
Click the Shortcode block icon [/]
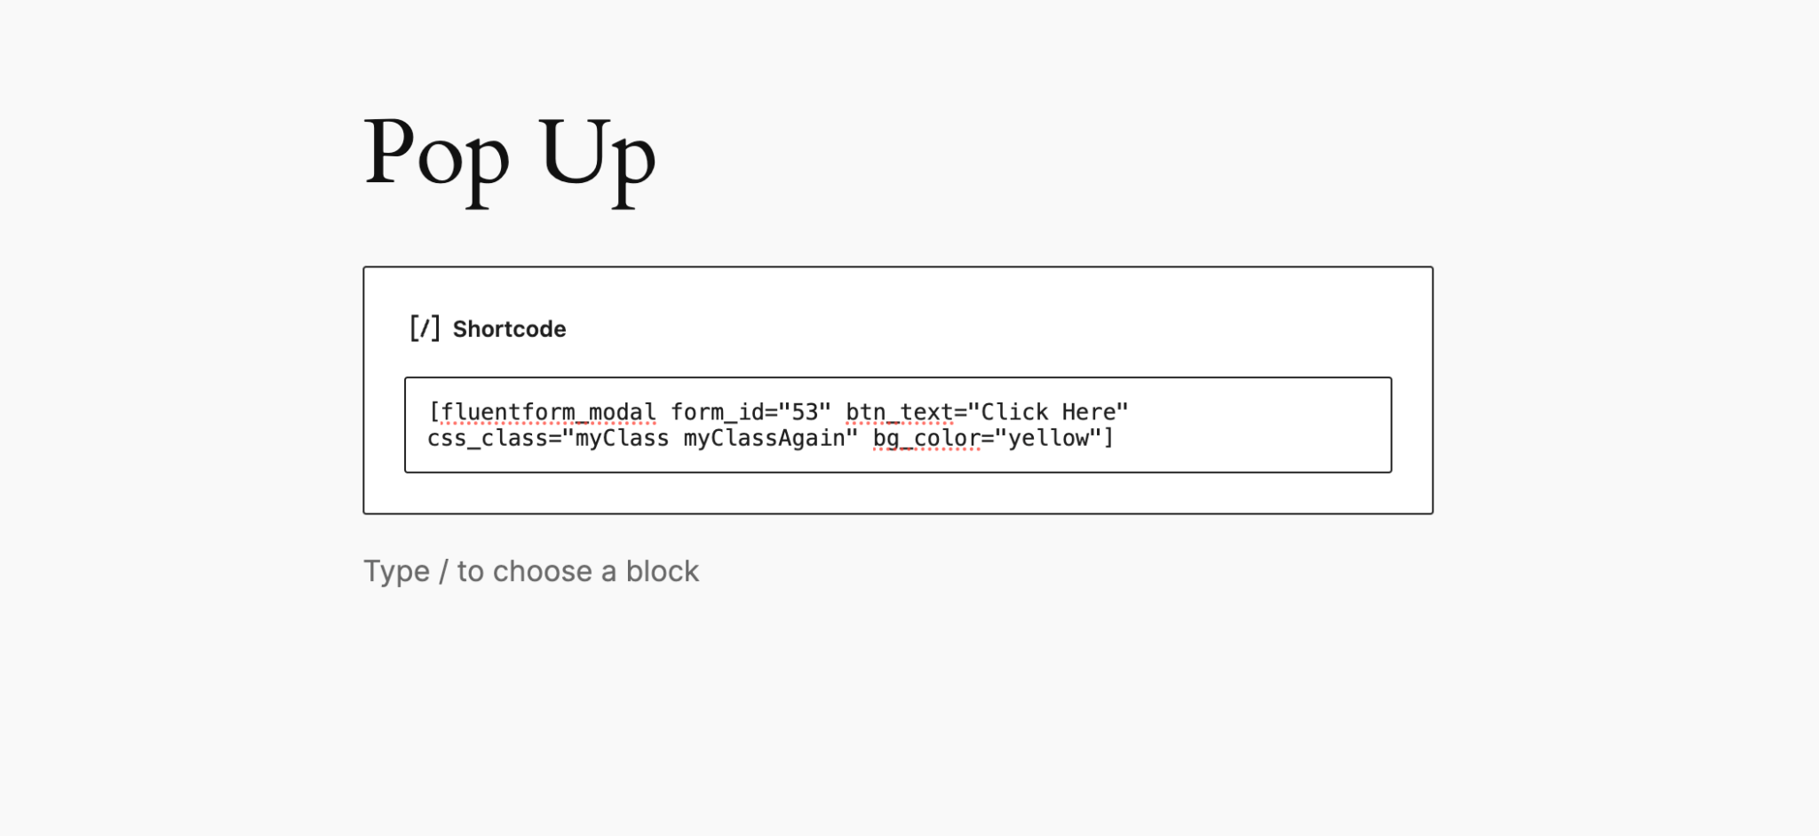point(425,329)
